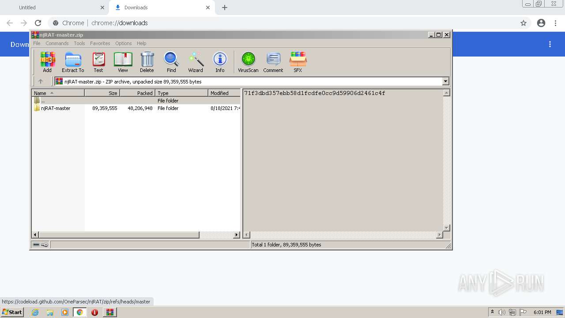This screenshot has width=565, height=318.
Task: Click the Find magnifier icon
Action: pos(171,62)
